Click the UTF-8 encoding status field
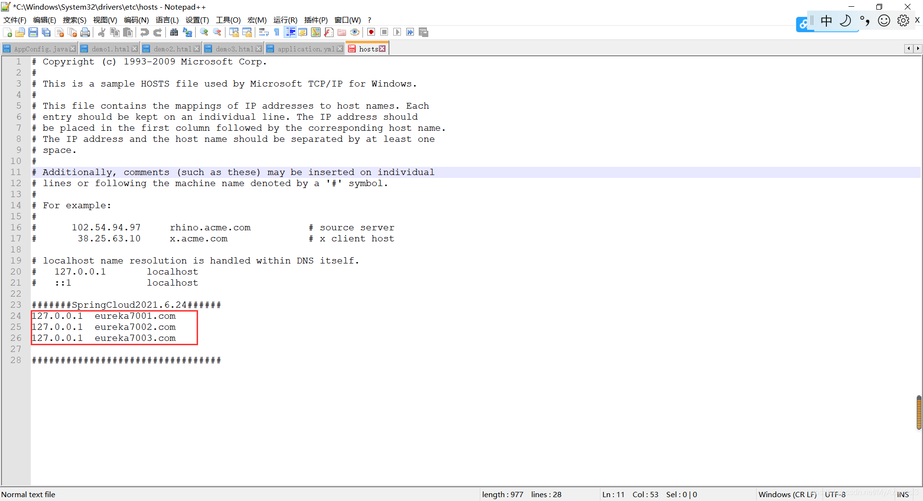 click(x=835, y=494)
